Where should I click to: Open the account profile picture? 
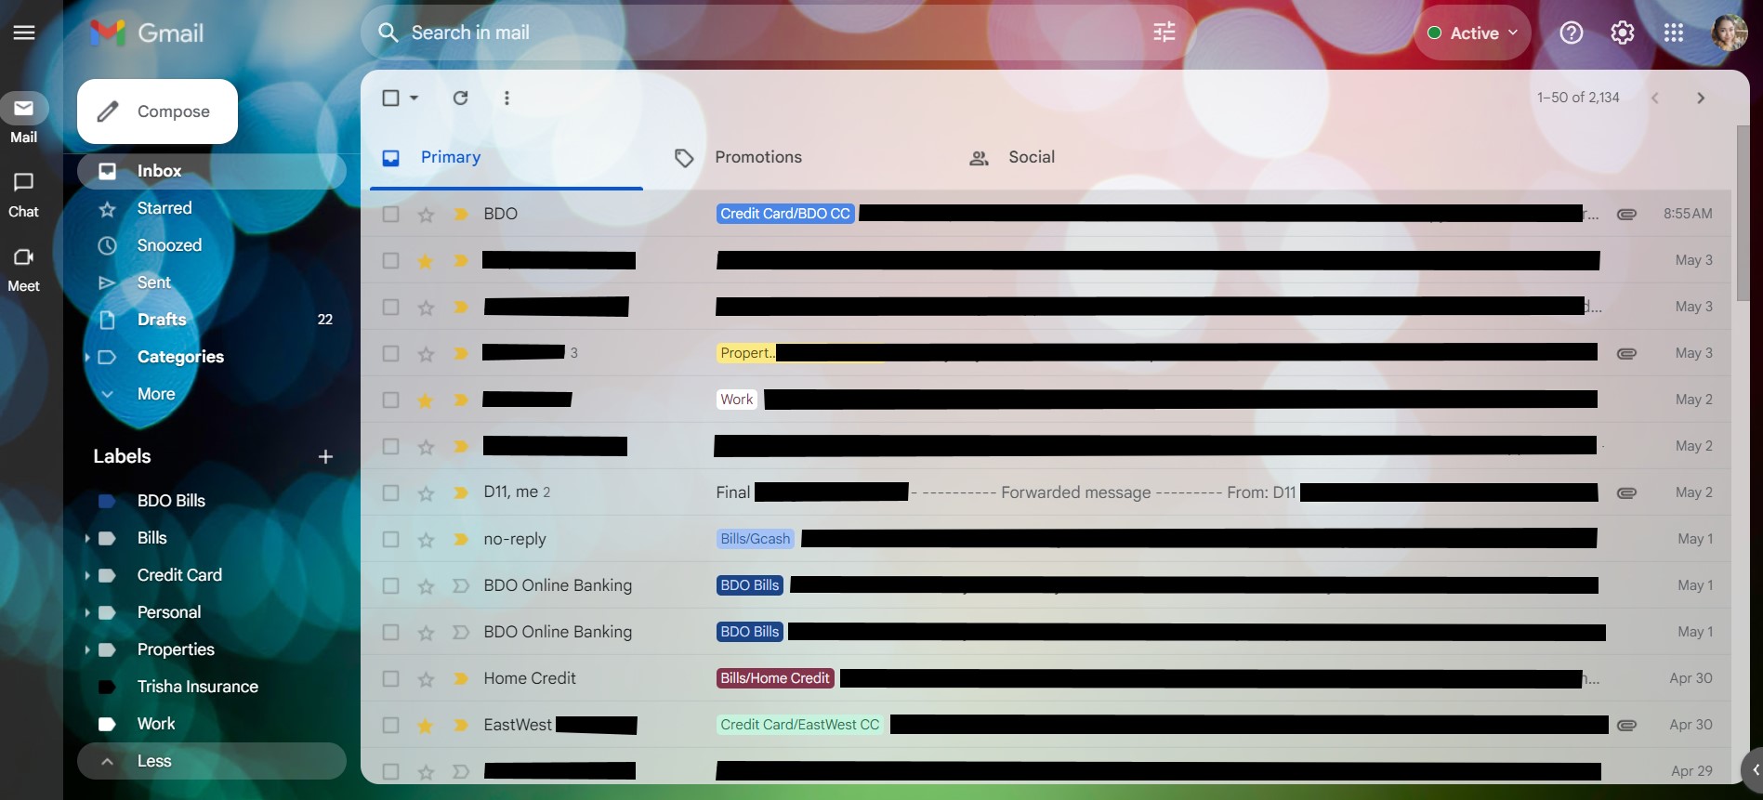[x=1729, y=33]
